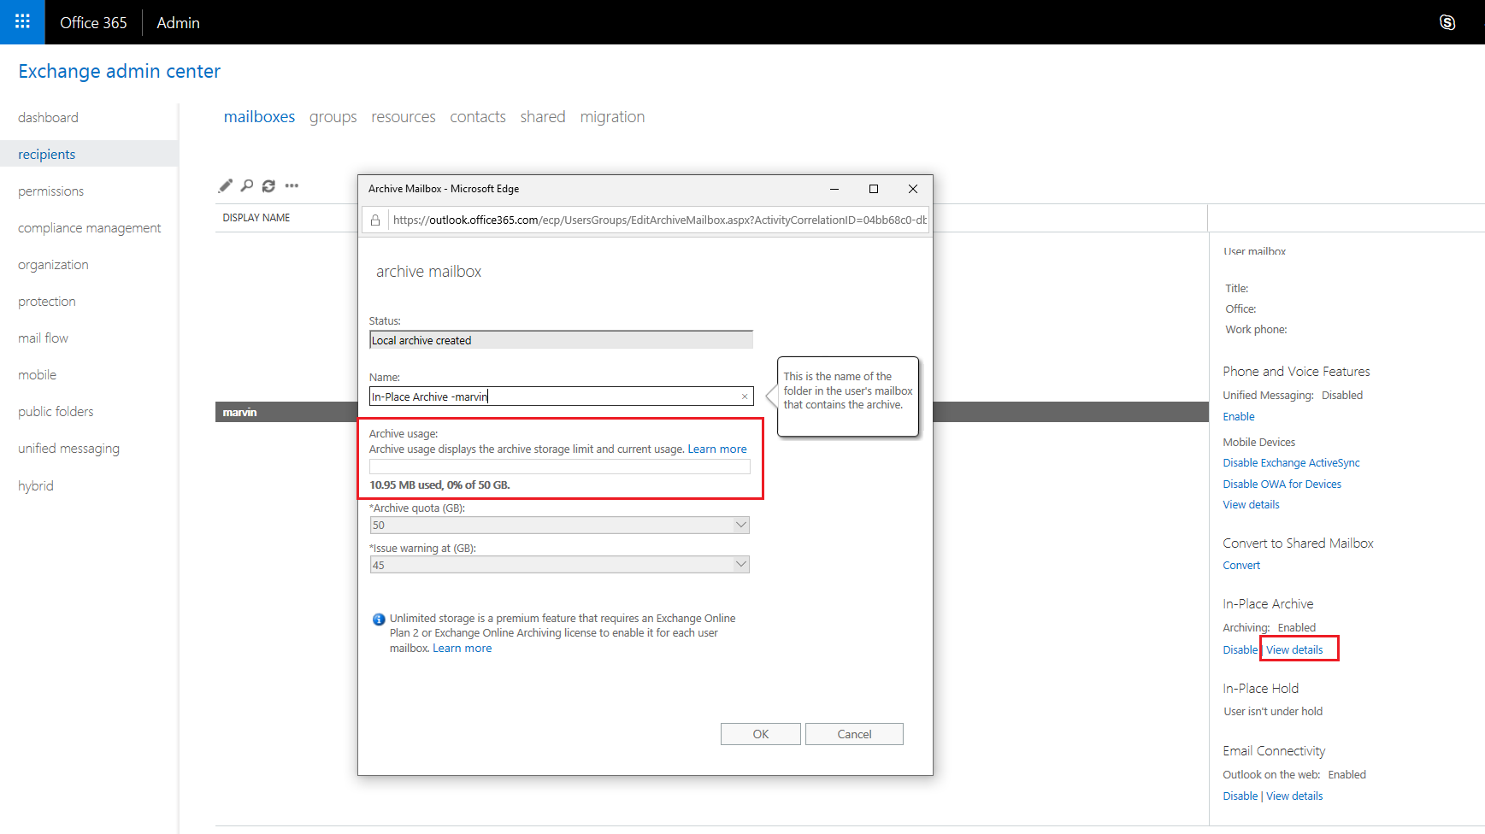Screen dimensions: 1485x834
Task: Open permissions in the left navigation
Action: coord(51,191)
